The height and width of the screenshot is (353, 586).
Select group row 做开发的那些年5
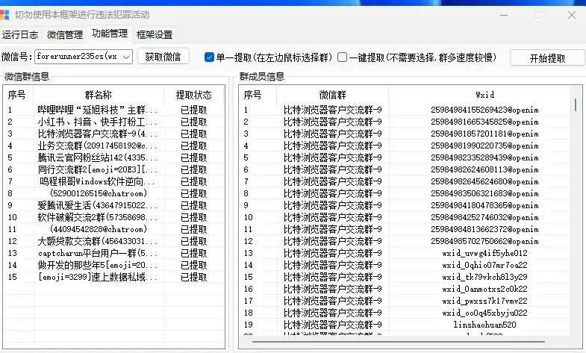tap(114, 265)
